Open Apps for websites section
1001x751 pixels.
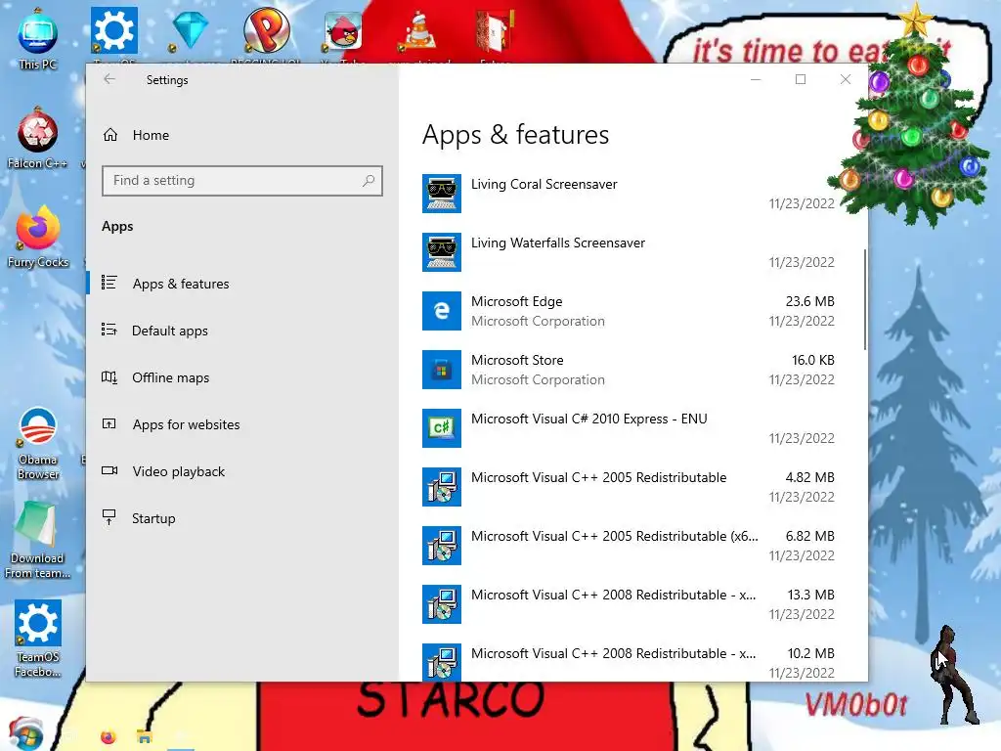[x=186, y=424]
